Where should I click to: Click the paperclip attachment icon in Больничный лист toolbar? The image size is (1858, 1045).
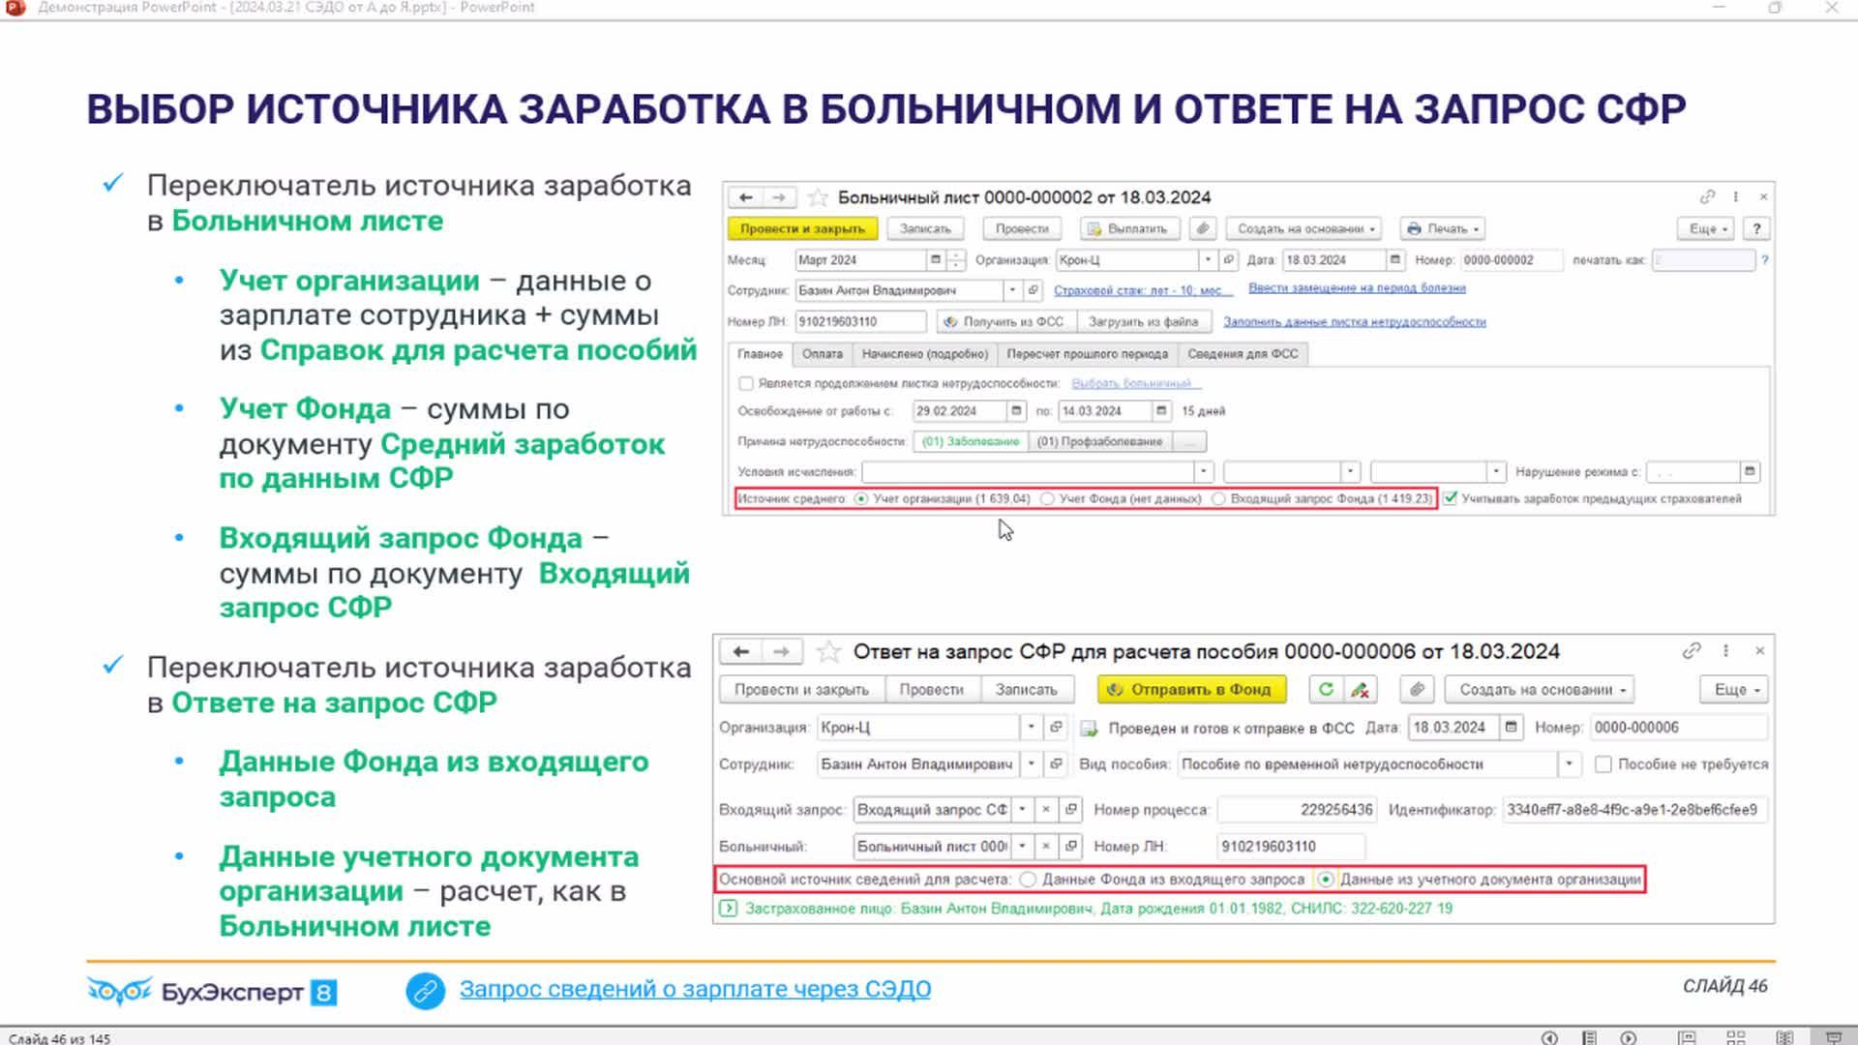pos(1203,228)
